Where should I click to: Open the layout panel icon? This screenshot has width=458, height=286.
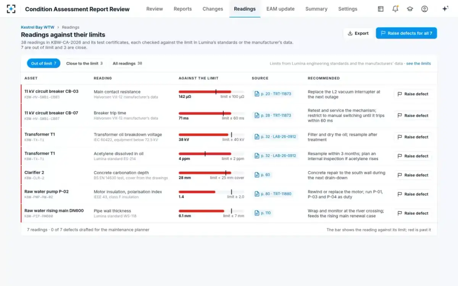point(381,9)
